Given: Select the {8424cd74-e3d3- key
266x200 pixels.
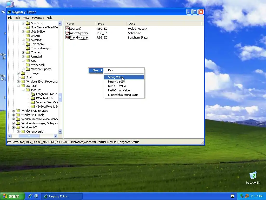Looking at the screenshot, I should point(47,107).
